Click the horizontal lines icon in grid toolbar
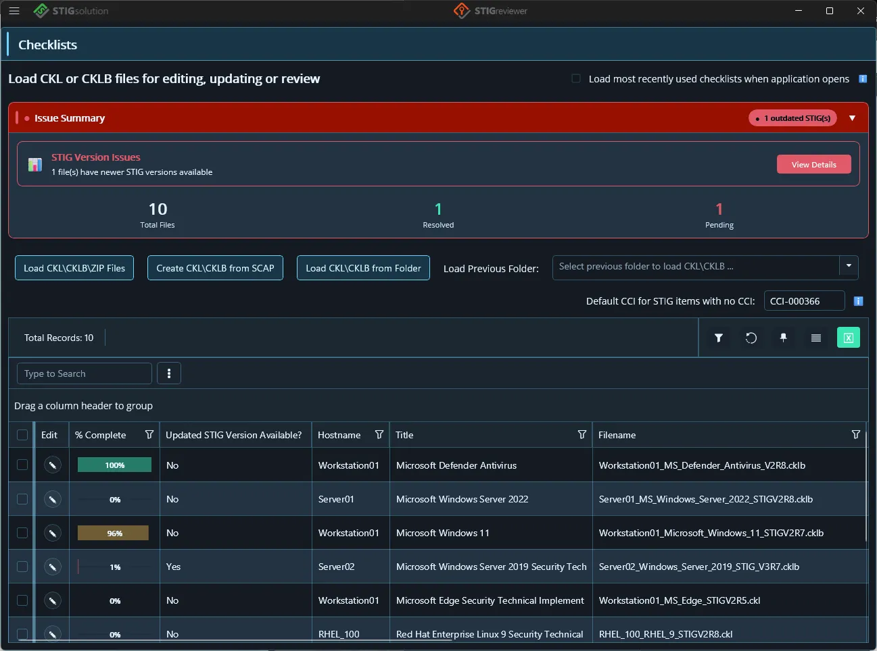The height and width of the screenshot is (651, 877). [816, 338]
